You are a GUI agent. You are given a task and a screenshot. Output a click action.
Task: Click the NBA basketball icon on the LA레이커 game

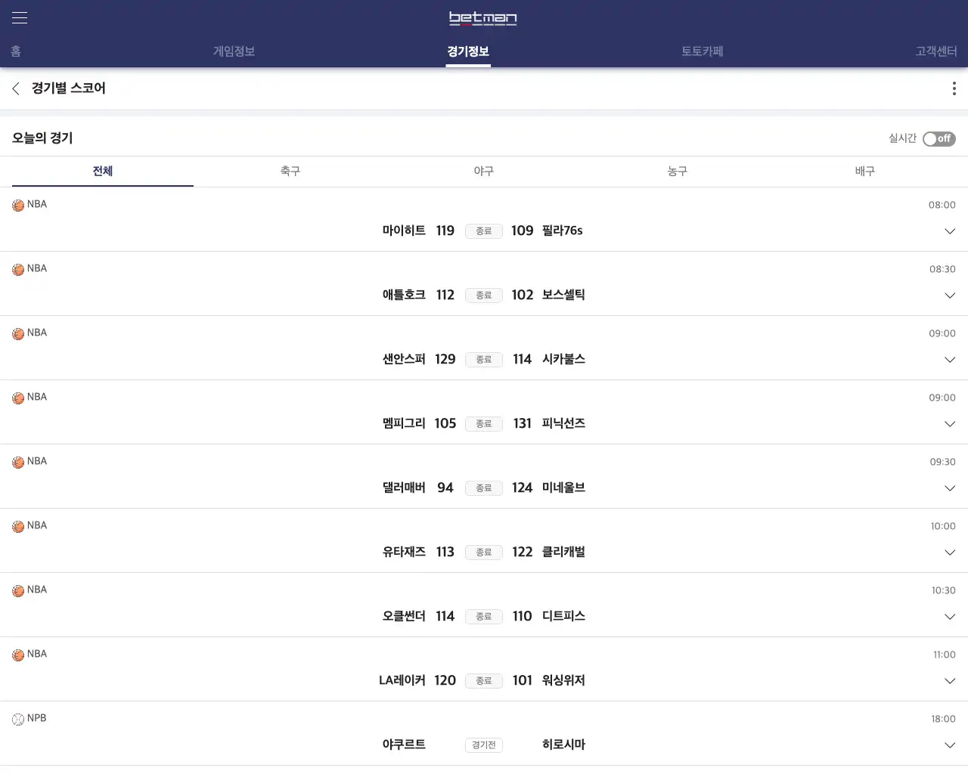click(17, 654)
